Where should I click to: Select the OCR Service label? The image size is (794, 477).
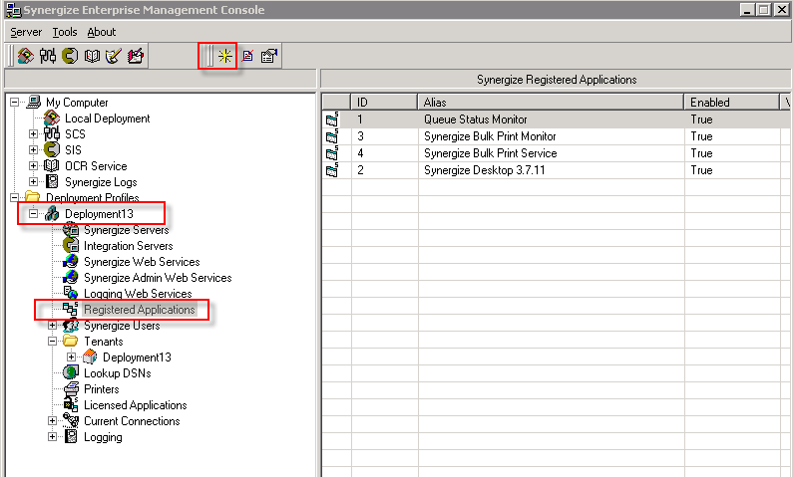pos(96,165)
